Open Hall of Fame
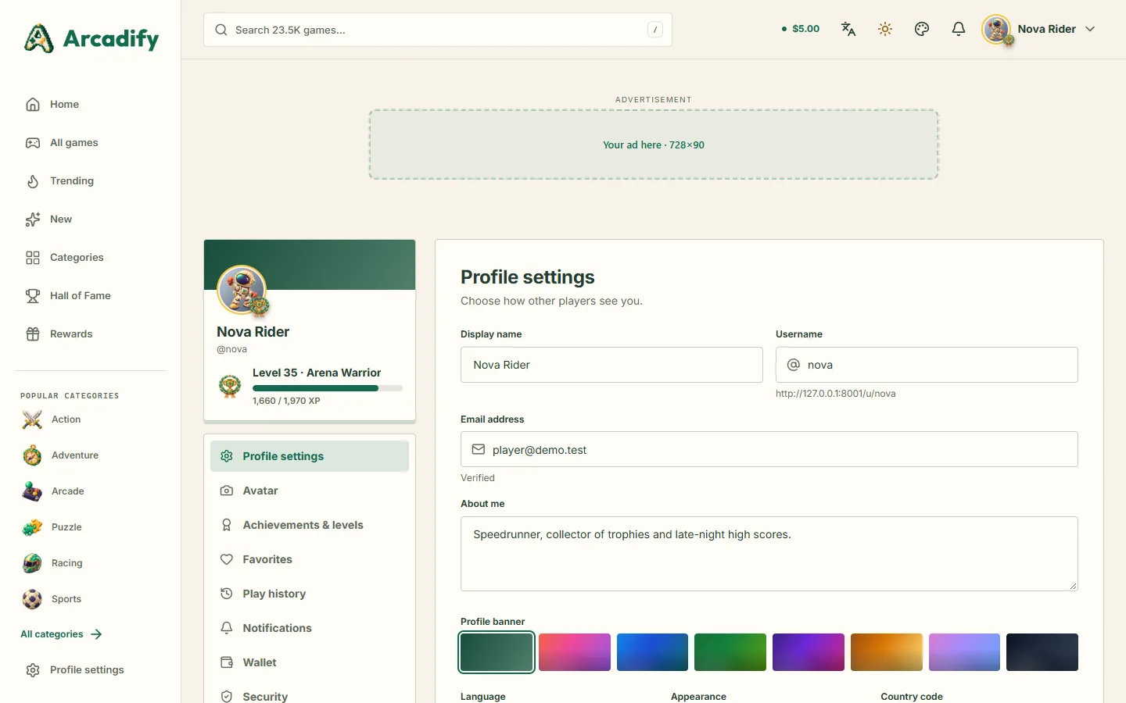This screenshot has width=1126, height=703. click(x=91, y=296)
